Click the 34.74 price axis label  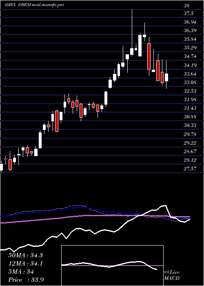pos(190,56)
